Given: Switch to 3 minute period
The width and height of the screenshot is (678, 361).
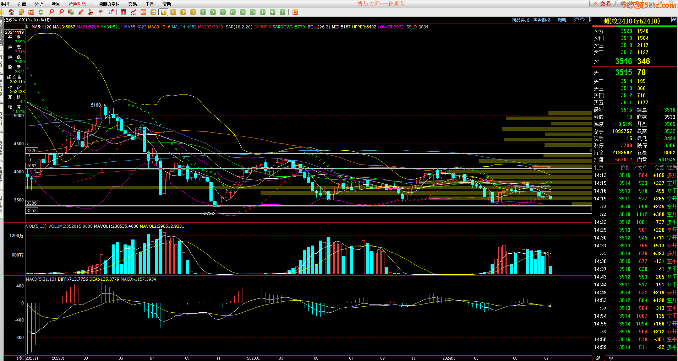Looking at the screenshot, I should click(213, 12).
